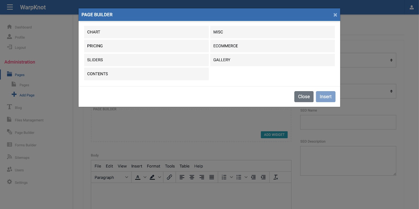Viewport: 419px width, 209px height.
Task: Click the Forms Builder table icon
Action: pos(9,144)
